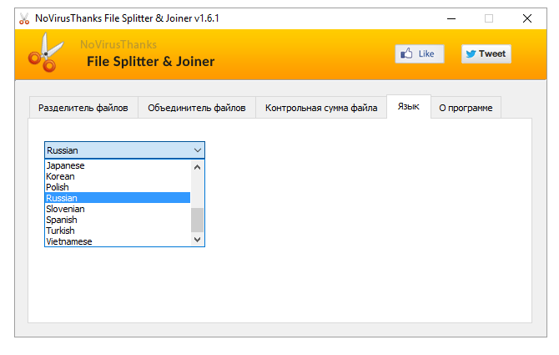
Task: Select Polish in the language list
Action: pos(58,187)
